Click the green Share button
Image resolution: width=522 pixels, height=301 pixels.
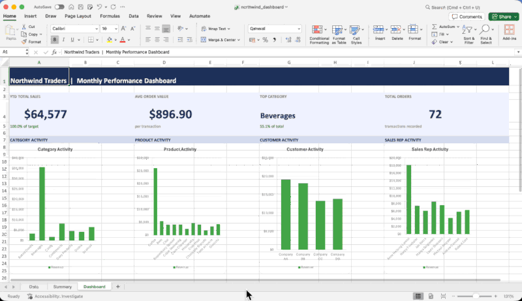tap(504, 16)
